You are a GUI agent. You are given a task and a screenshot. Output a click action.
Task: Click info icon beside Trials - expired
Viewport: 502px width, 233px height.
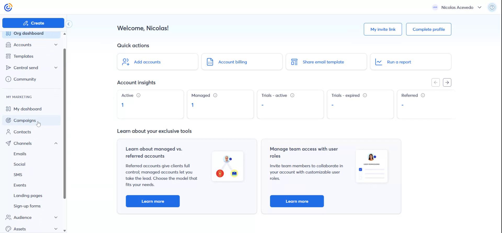(365, 95)
